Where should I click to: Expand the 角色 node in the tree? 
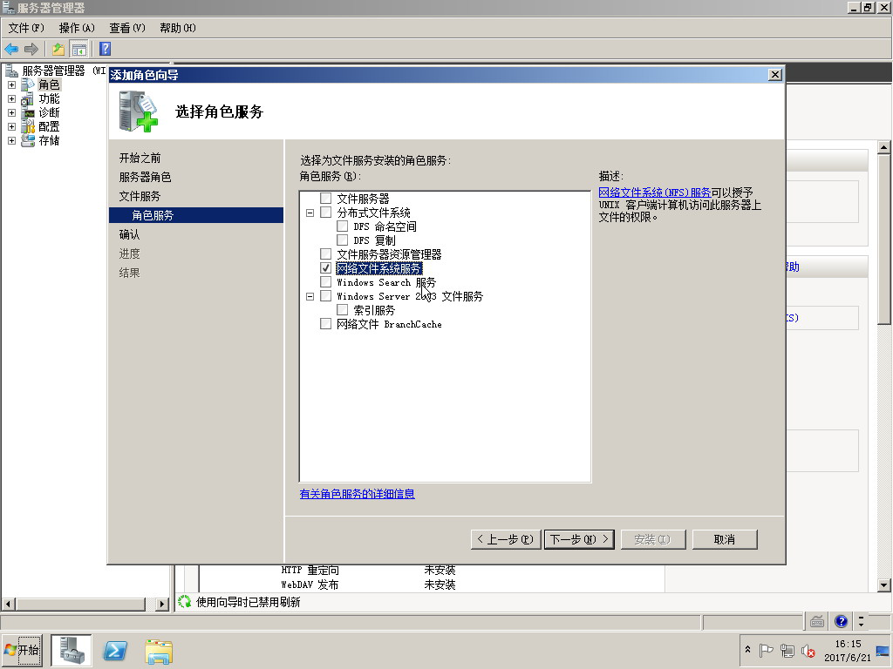(11, 85)
